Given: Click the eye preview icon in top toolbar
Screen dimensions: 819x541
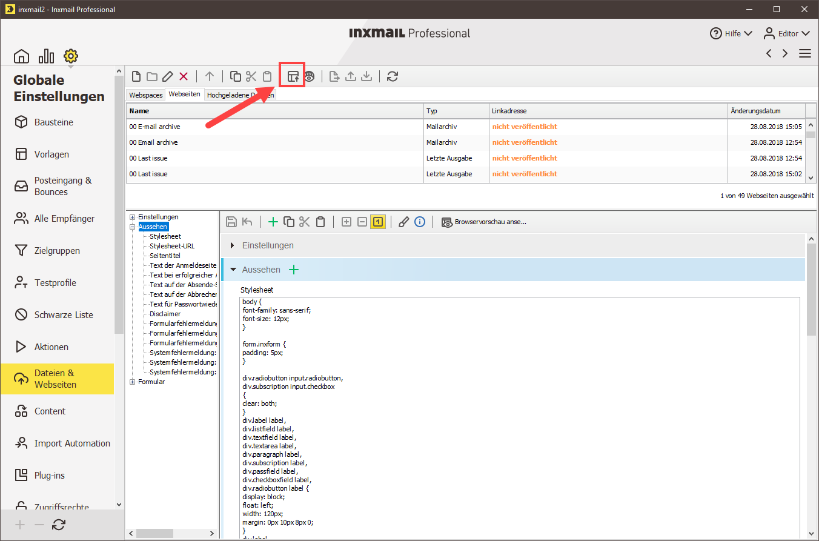Looking at the screenshot, I should (310, 76).
